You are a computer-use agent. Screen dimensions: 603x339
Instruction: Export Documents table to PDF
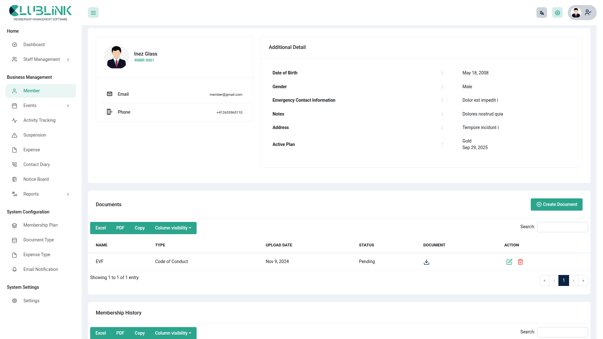click(x=120, y=228)
